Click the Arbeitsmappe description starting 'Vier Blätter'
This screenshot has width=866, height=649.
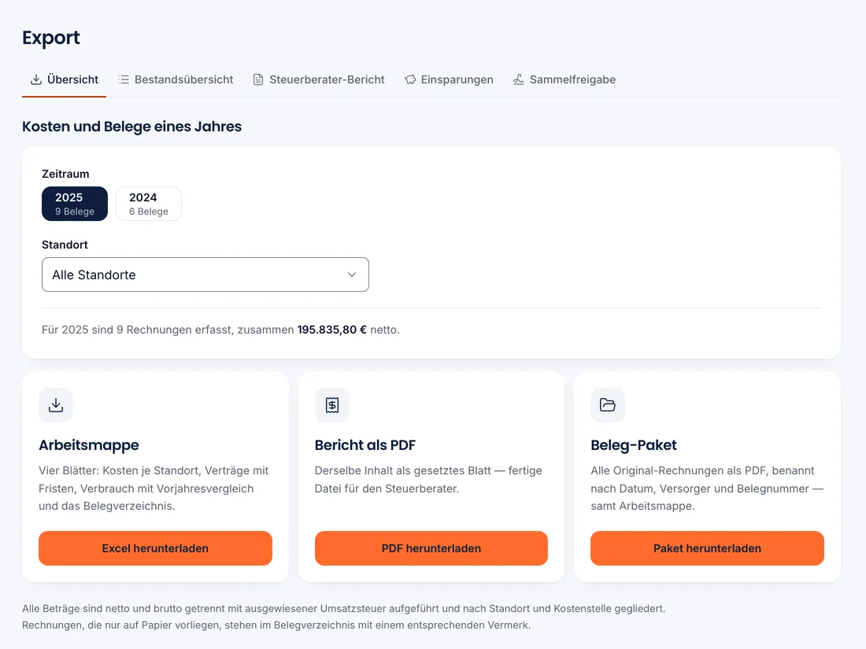click(154, 489)
